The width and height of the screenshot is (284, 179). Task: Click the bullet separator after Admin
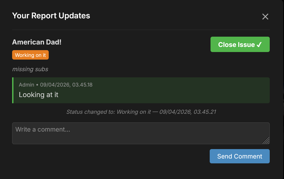tap(37, 85)
